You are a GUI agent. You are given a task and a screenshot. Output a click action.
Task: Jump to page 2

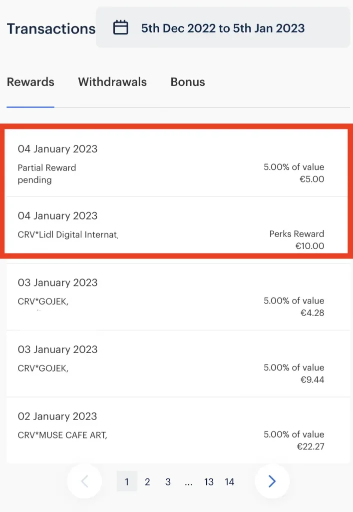pyautogui.click(x=147, y=481)
